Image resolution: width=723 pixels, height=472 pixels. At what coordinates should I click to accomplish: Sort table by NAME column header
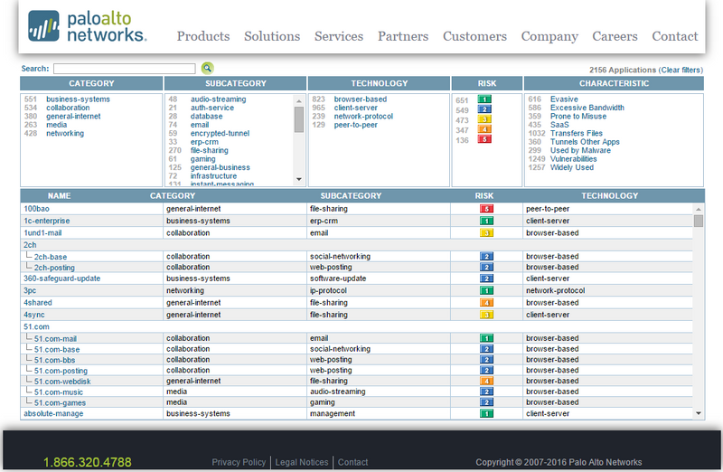click(59, 195)
